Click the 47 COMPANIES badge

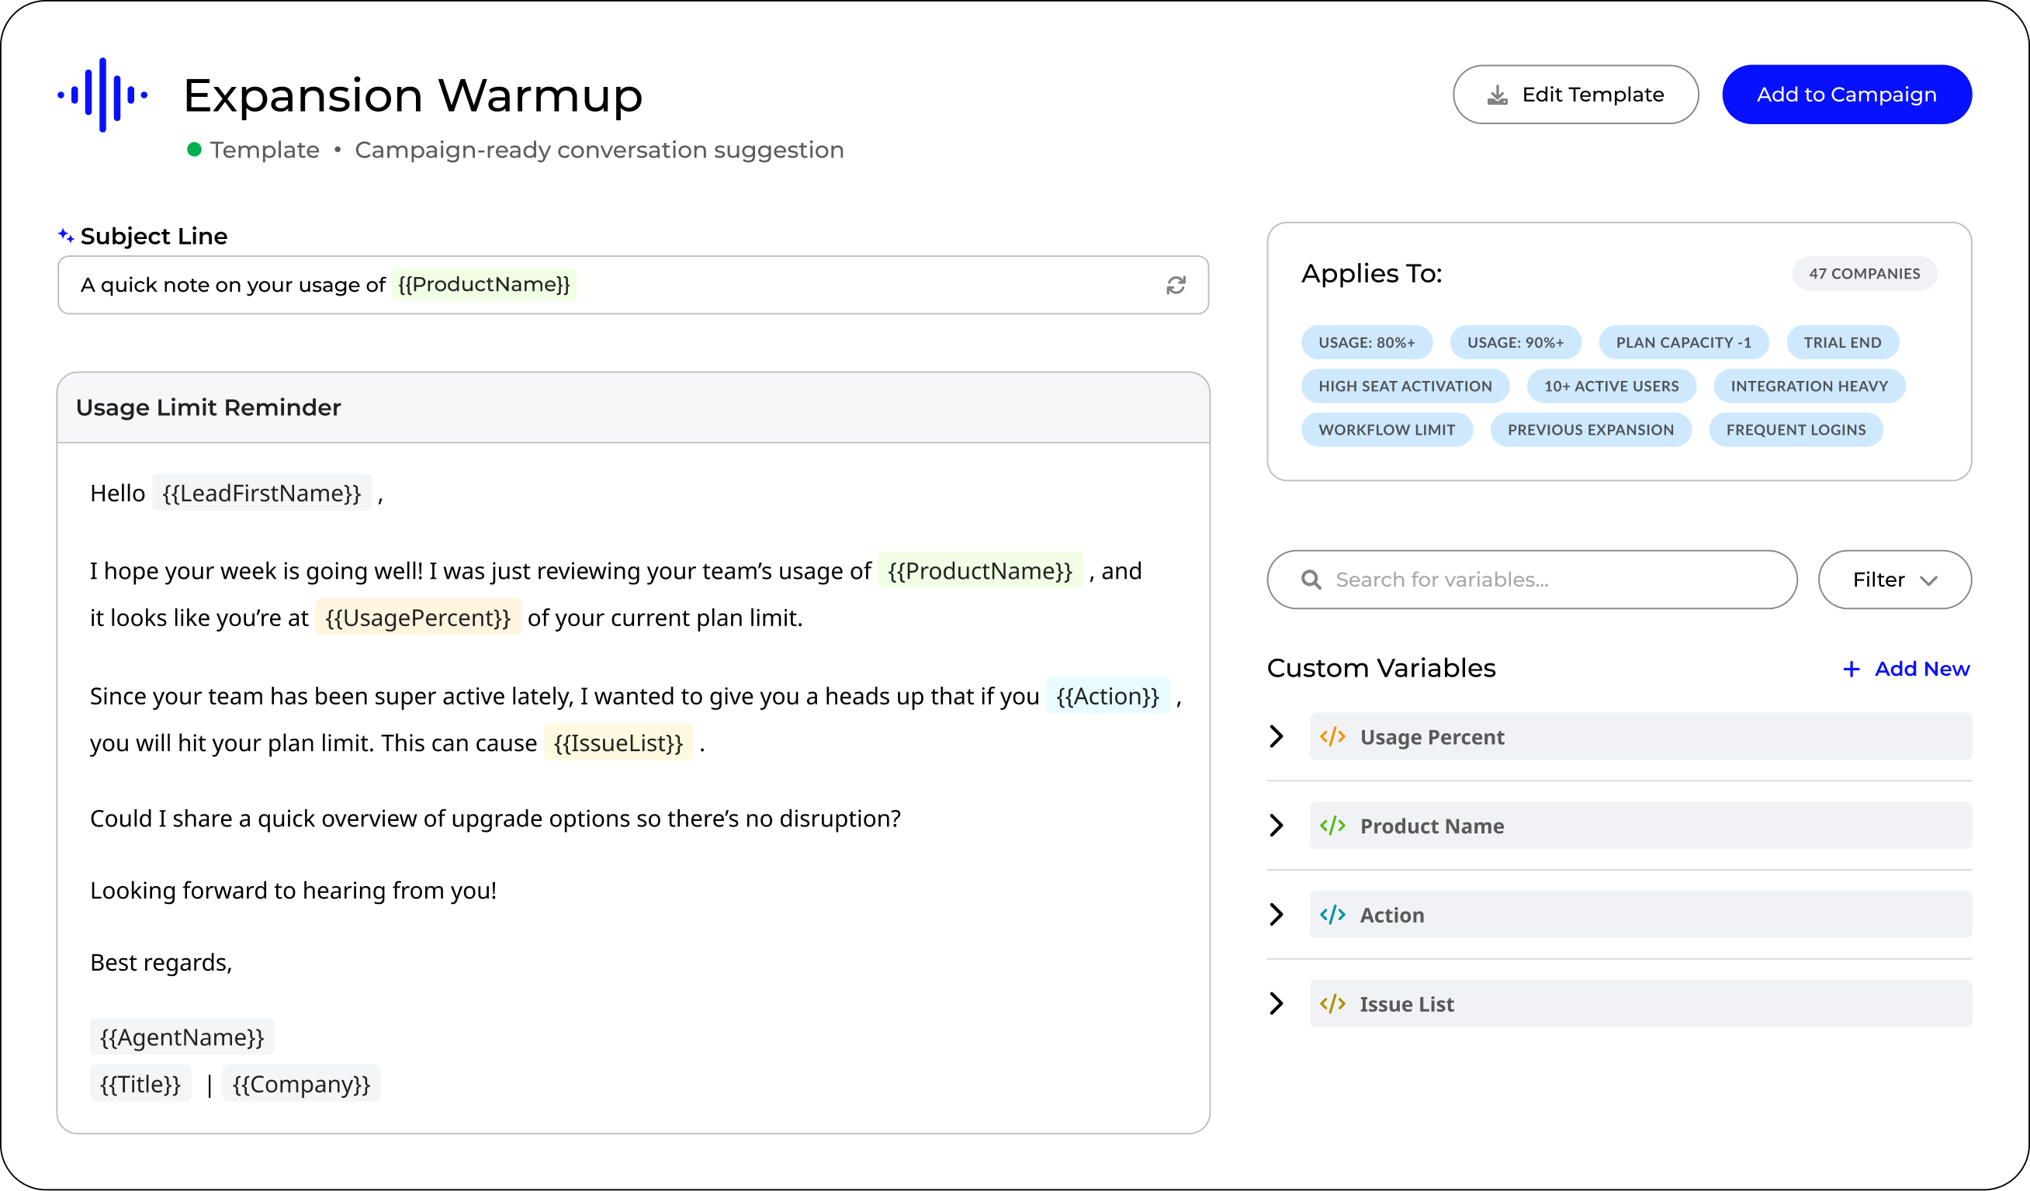click(1864, 274)
